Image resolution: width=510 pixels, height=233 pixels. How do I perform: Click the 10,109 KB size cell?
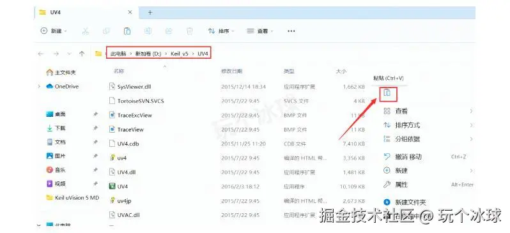pyautogui.click(x=352, y=186)
